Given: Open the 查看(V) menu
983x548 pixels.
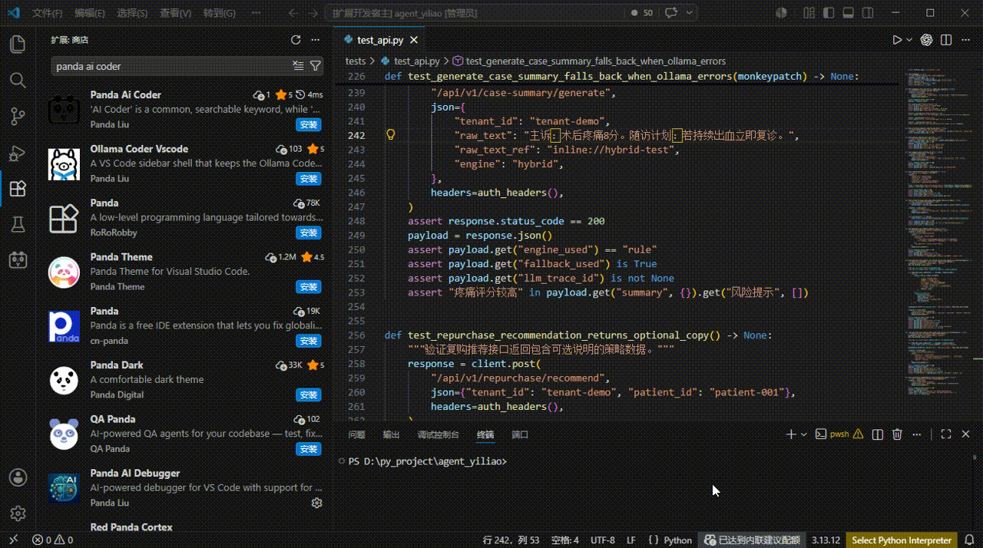Looking at the screenshot, I should click(x=176, y=13).
